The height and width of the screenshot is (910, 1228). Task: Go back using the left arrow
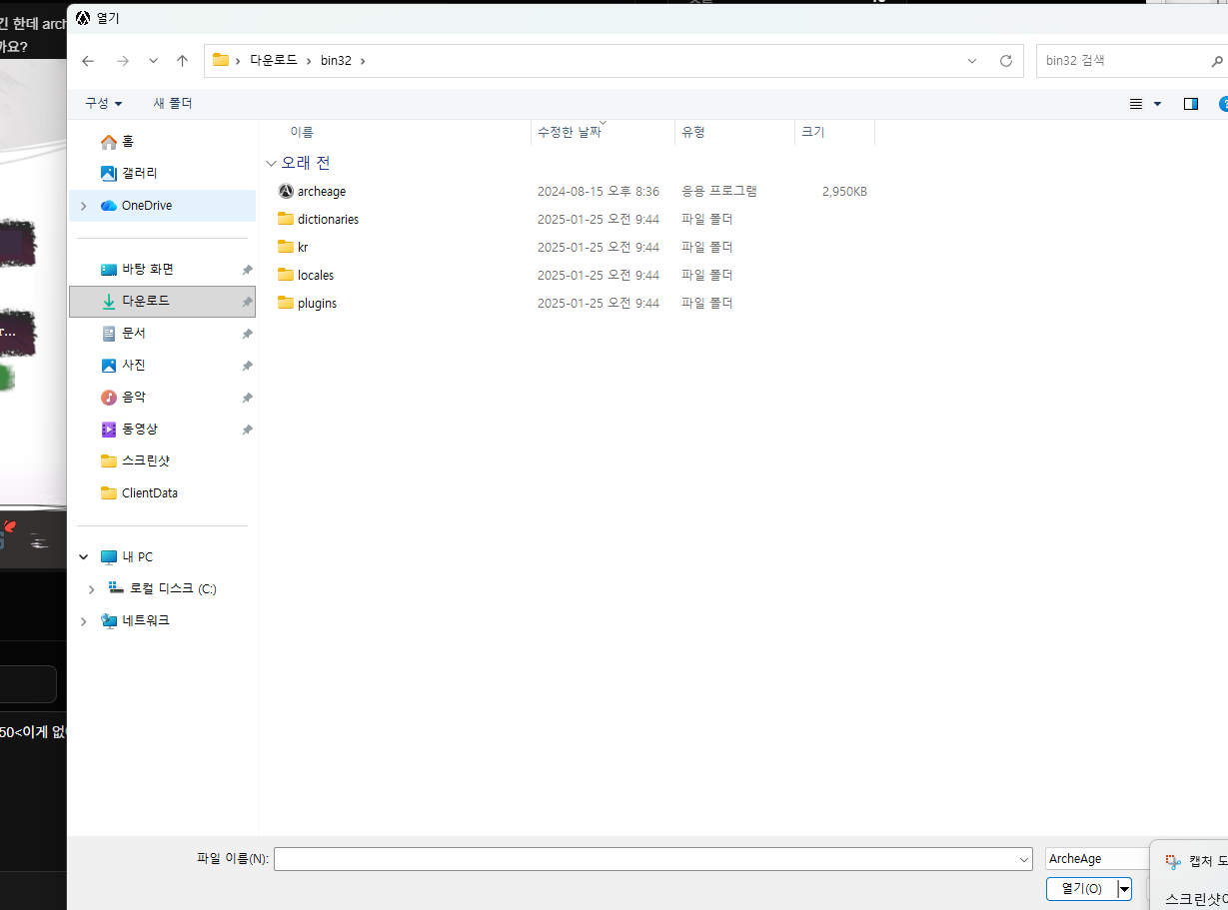[88, 61]
